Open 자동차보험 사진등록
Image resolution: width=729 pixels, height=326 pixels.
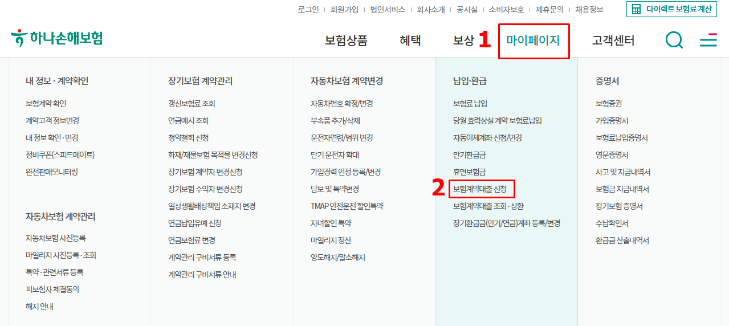click(56, 238)
